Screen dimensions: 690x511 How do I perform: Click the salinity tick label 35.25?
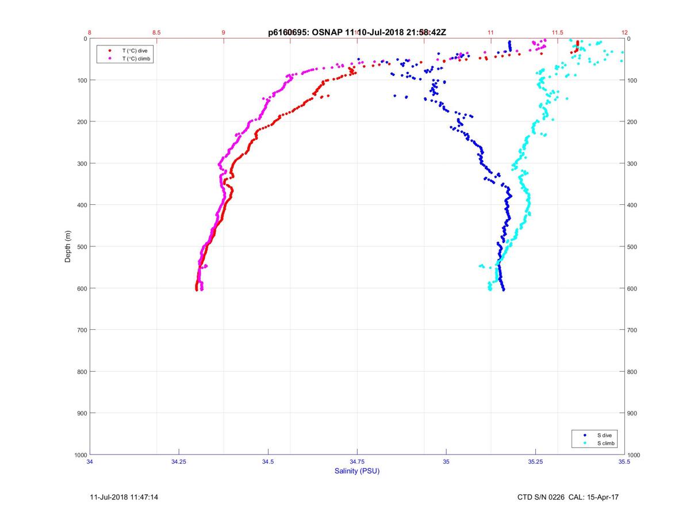click(x=535, y=462)
